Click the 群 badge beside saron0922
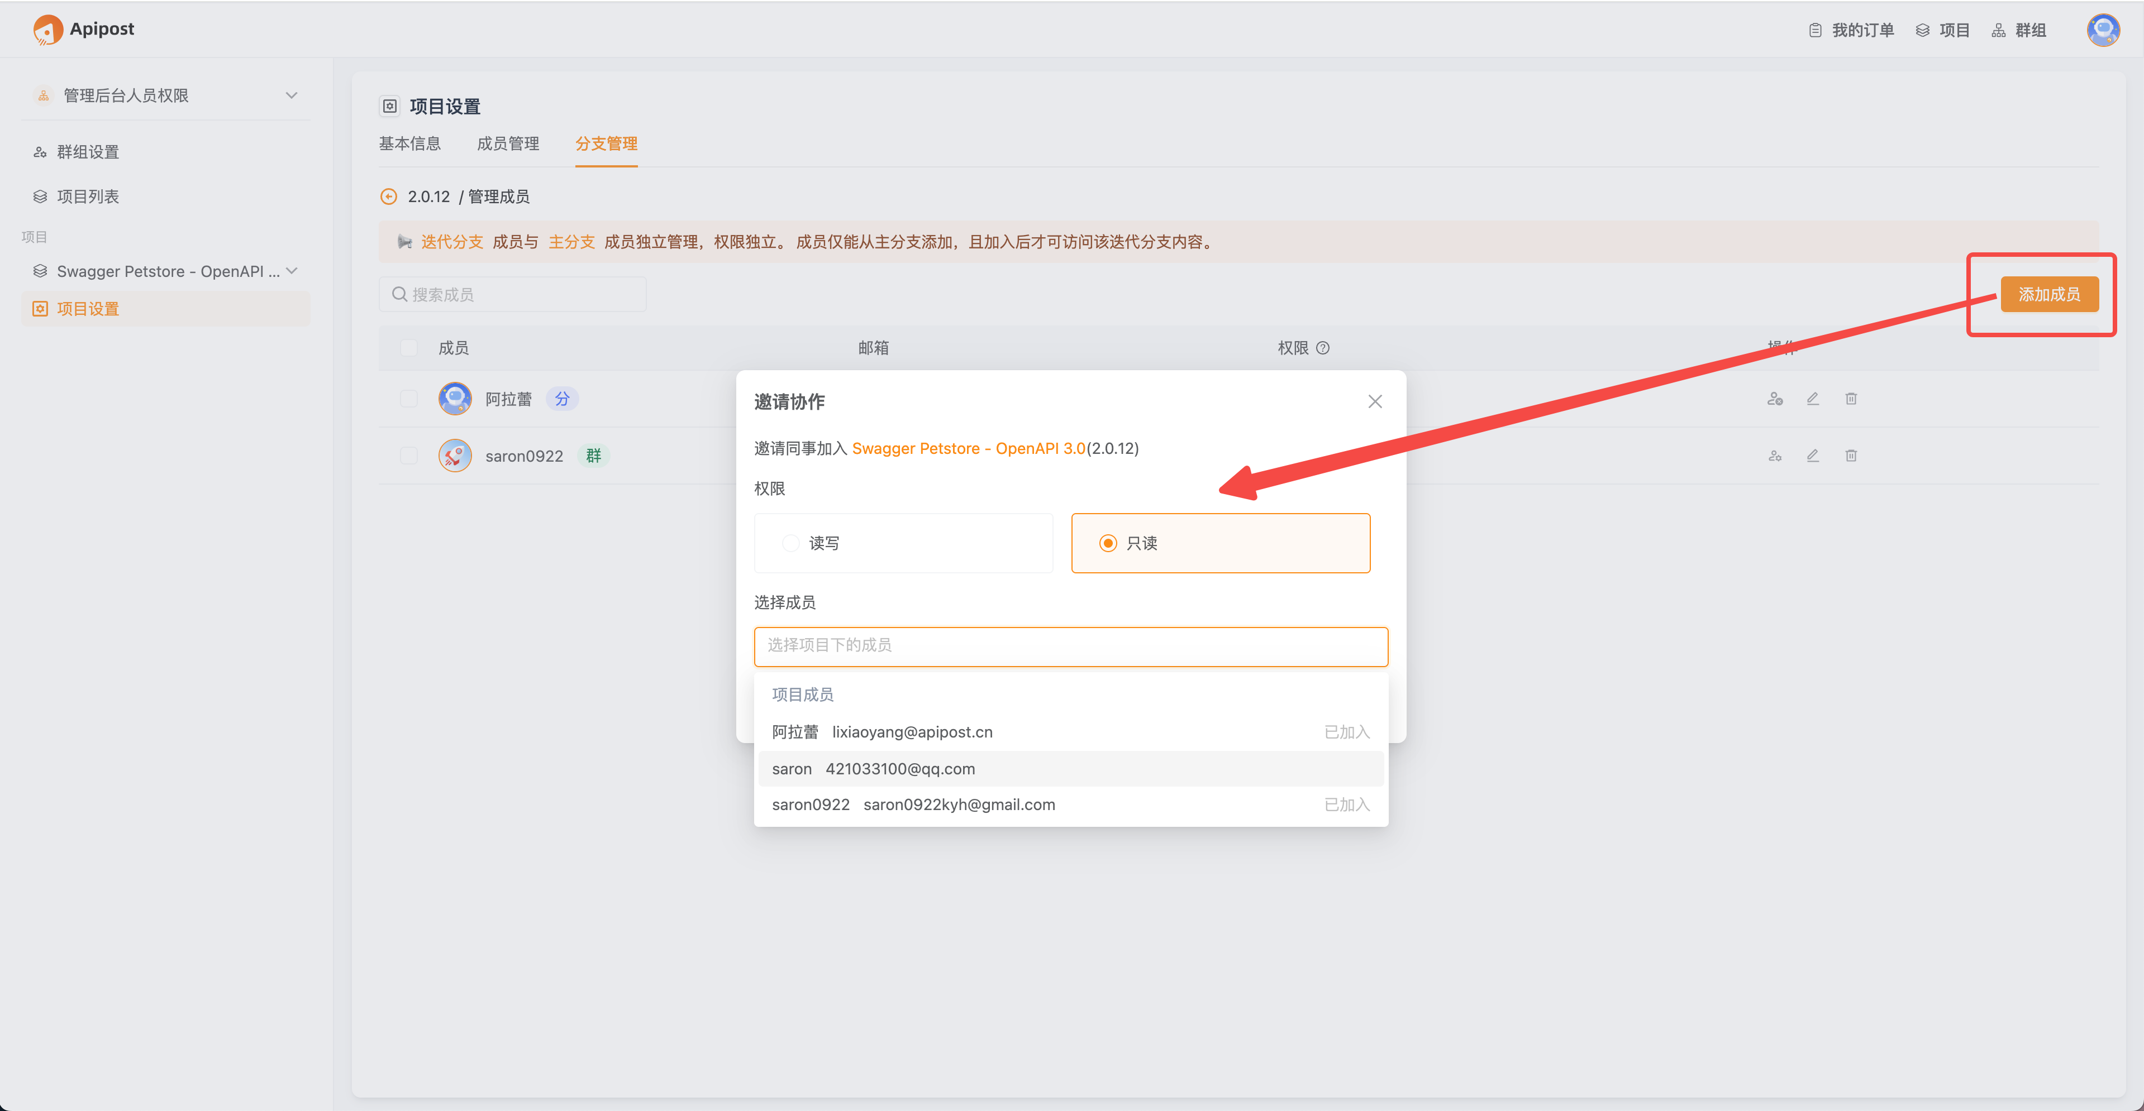The width and height of the screenshot is (2144, 1111). [593, 456]
